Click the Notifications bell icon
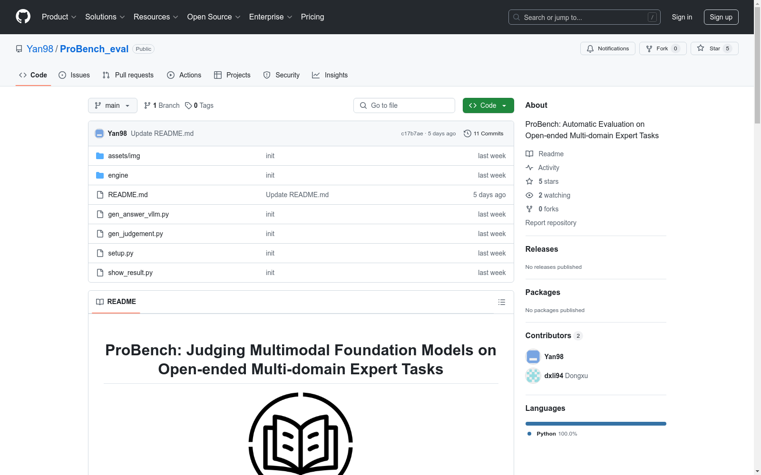The width and height of the screenshot is (761, 475). pyautogui.click(x=590, y=48)
